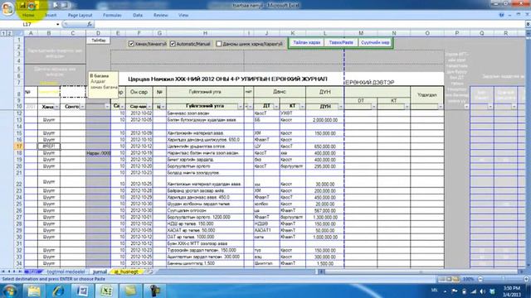This screenshot has height=298, width=531.
Task: Open the Уламдал column filter dropdown
Action: coord(441,107)
